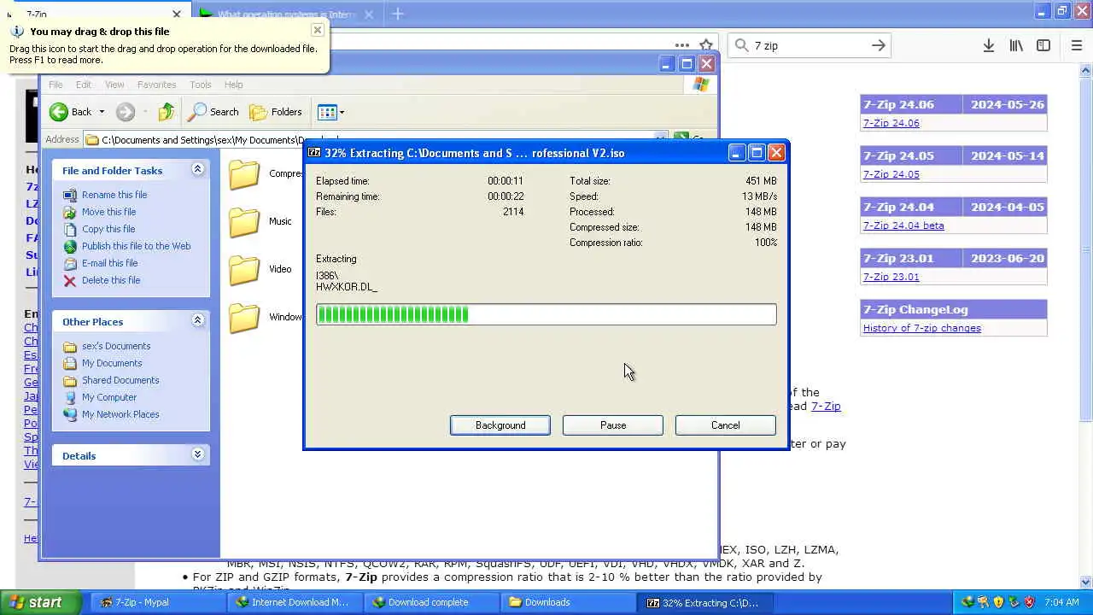Click Delete this file task
The image size is (1093, 615).
click(111, 280)
